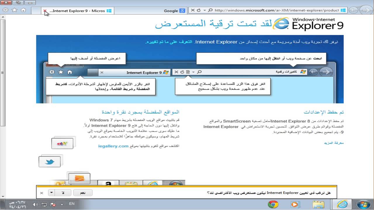Click المواقع المفضلة بمجرد نقرة واحدة heading
Viewport: 374px width, 210px height.
[141, 112]
